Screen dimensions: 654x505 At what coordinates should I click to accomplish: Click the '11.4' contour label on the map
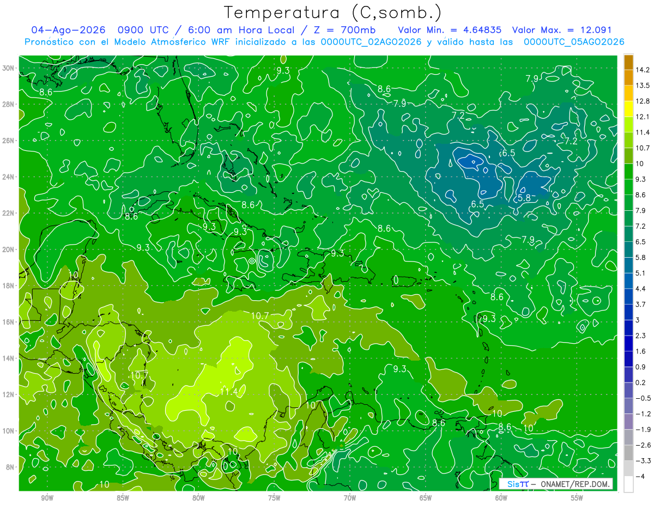coord(228,392)
